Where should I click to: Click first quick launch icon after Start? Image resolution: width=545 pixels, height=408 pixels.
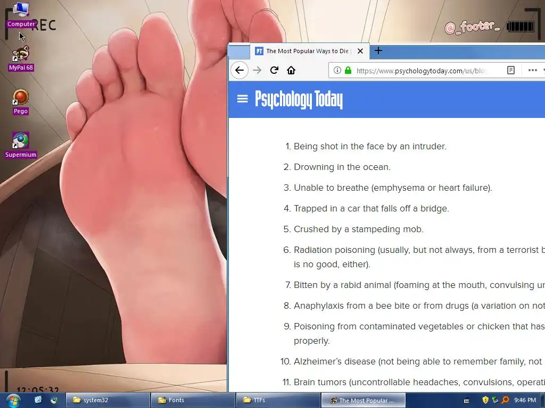[x=38, y=400]
